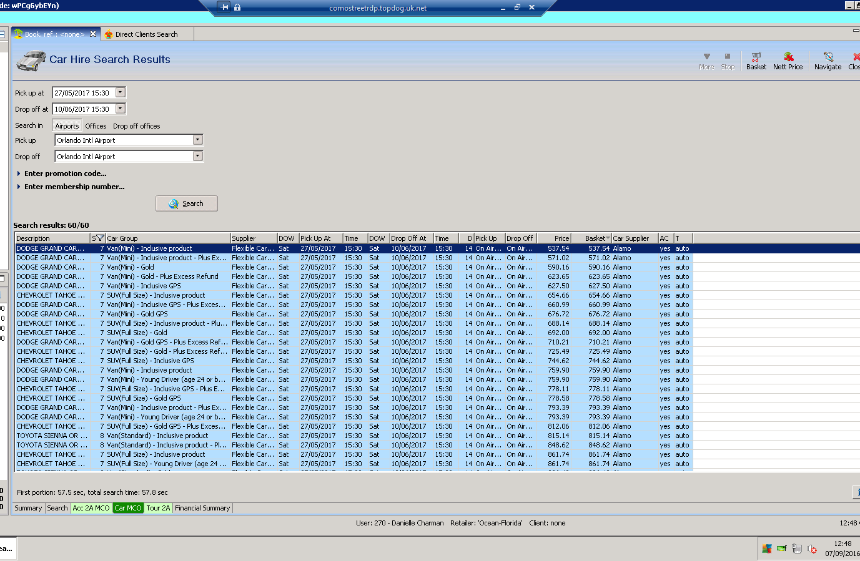Open the Summary bottom tab
This screenshot has width=860, height=561.
pos(28,508)
